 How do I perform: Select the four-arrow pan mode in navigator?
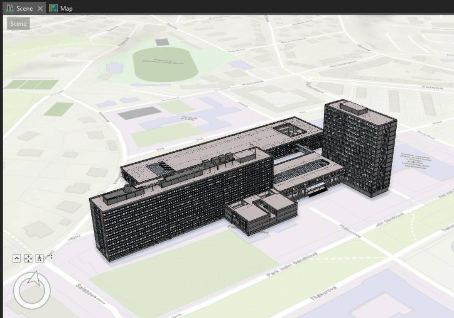(28, 258)
